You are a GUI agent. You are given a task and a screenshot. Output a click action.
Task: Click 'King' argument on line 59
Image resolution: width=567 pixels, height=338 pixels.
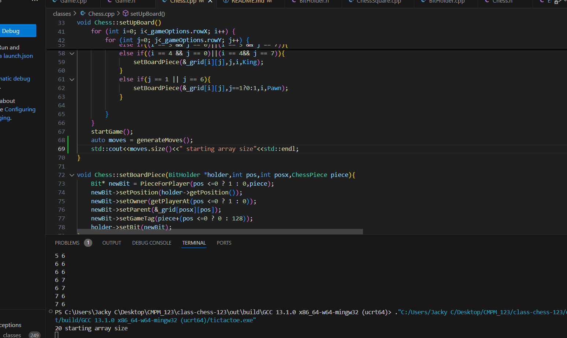(x=250, y=62)
